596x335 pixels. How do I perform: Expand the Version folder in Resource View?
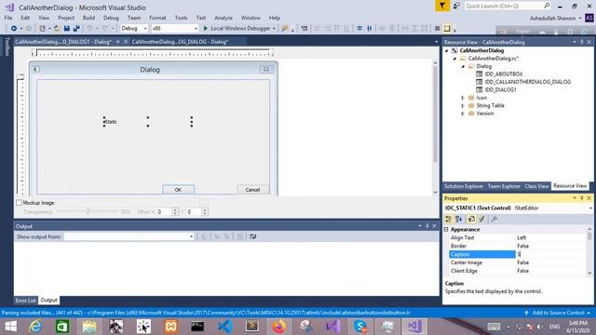point(463,114)
